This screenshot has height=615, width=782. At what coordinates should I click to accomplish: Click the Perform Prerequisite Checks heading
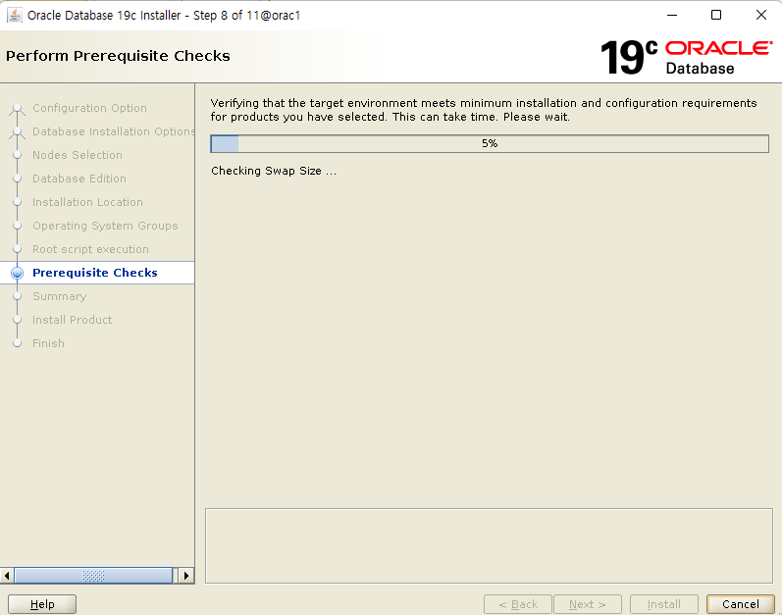tap(118, 56)
